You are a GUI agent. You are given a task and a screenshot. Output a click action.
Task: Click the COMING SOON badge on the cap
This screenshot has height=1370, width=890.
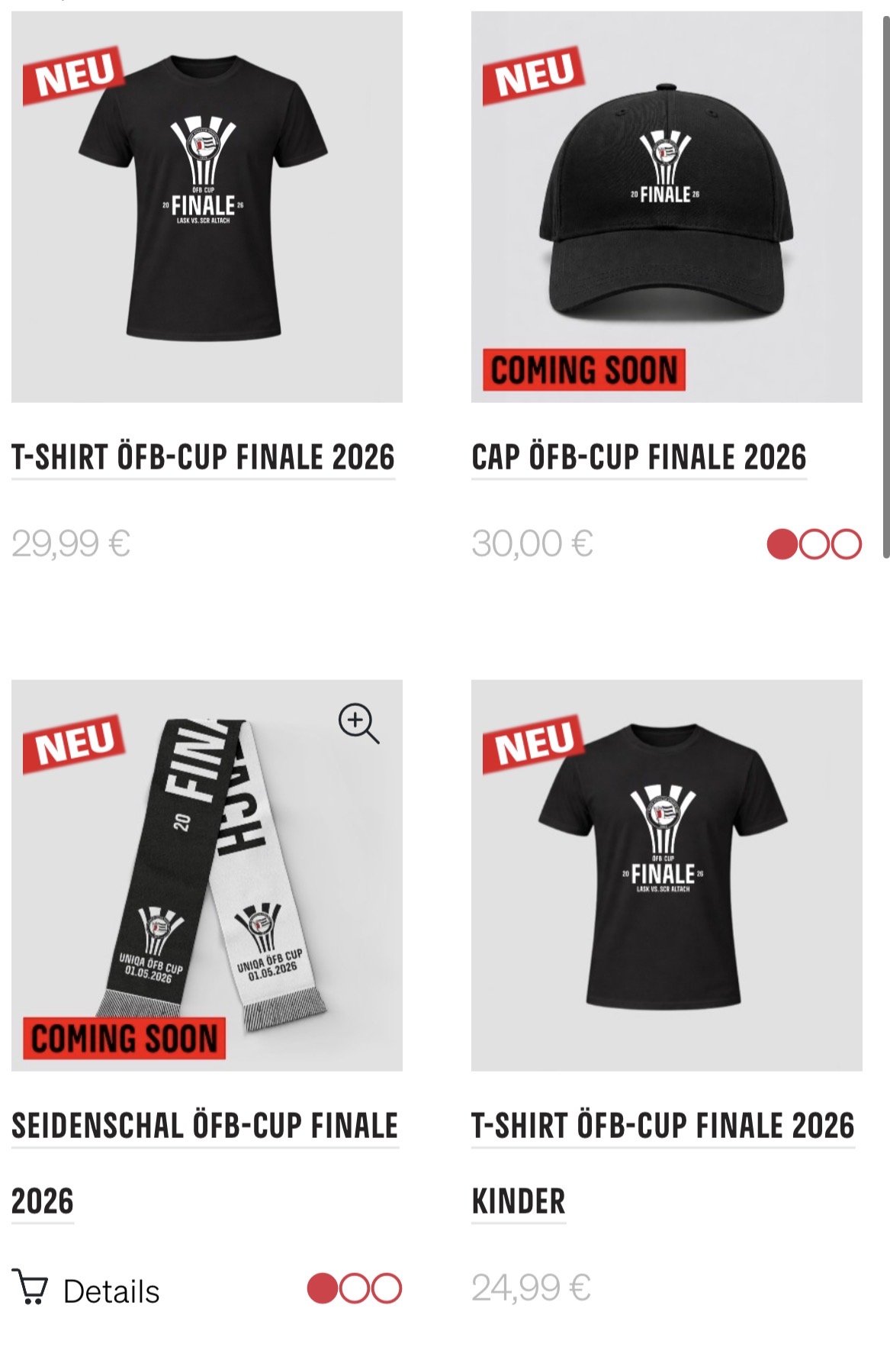click(584, 370)
